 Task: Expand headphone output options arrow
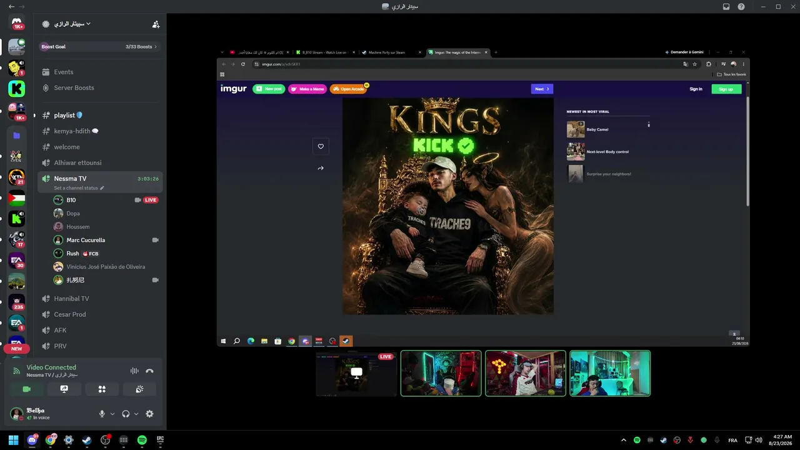point(136,414)
